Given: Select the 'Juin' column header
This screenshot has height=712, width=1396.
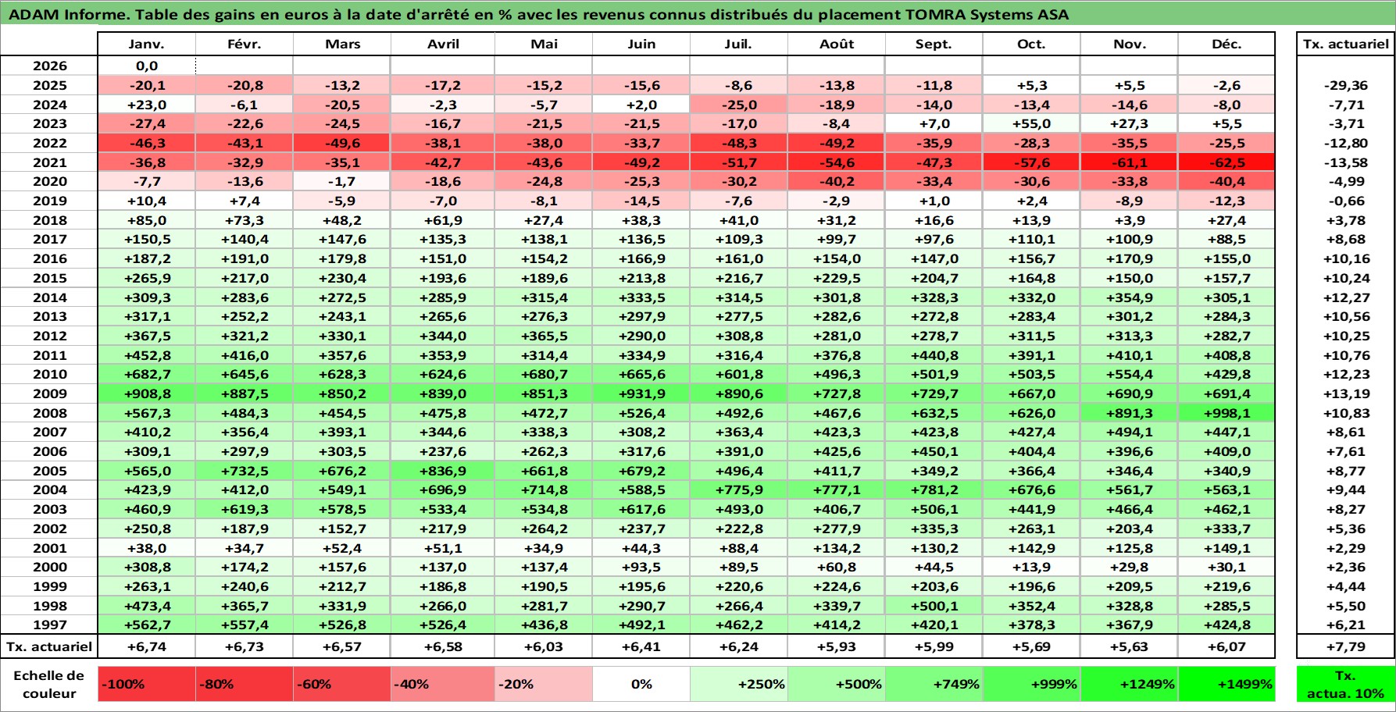Looking at the screenshot, I should tap(641, 44).
